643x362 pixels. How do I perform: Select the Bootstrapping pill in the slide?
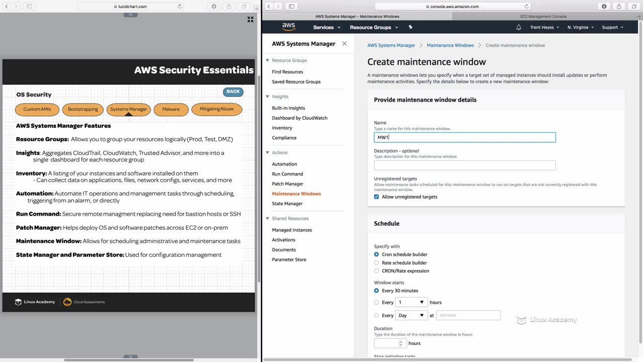pyautogui.click(x=83, y=109)
